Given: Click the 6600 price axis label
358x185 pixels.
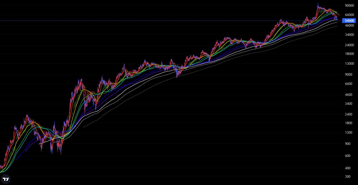Looking at the screenshot, I should (x=349, y=84).
